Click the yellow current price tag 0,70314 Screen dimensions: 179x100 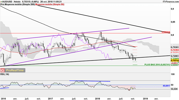click(175, 61)
